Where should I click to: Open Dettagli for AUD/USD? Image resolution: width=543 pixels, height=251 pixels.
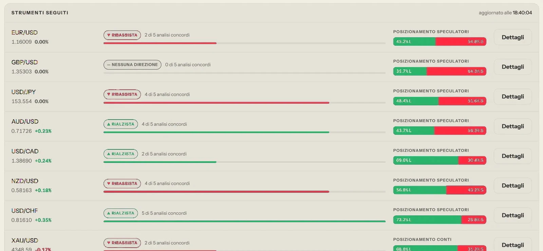click(512, 126)
